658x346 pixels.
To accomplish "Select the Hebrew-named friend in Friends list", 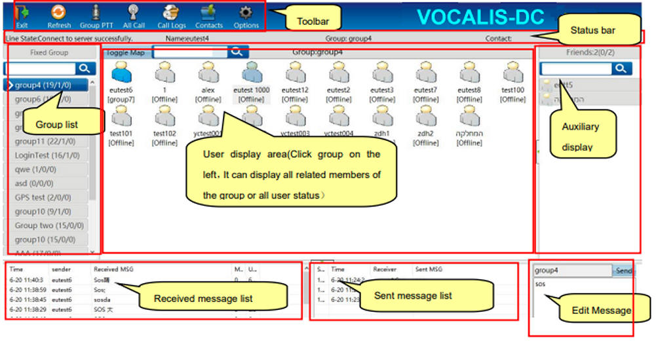I will pos(590,99).
